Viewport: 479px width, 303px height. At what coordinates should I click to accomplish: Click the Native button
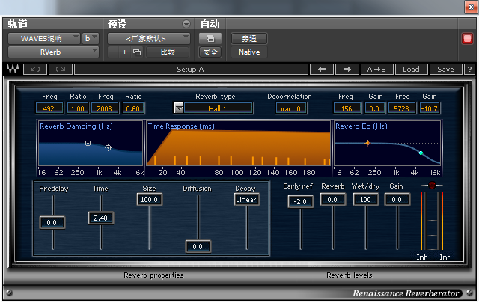click(x=249, y=52)
